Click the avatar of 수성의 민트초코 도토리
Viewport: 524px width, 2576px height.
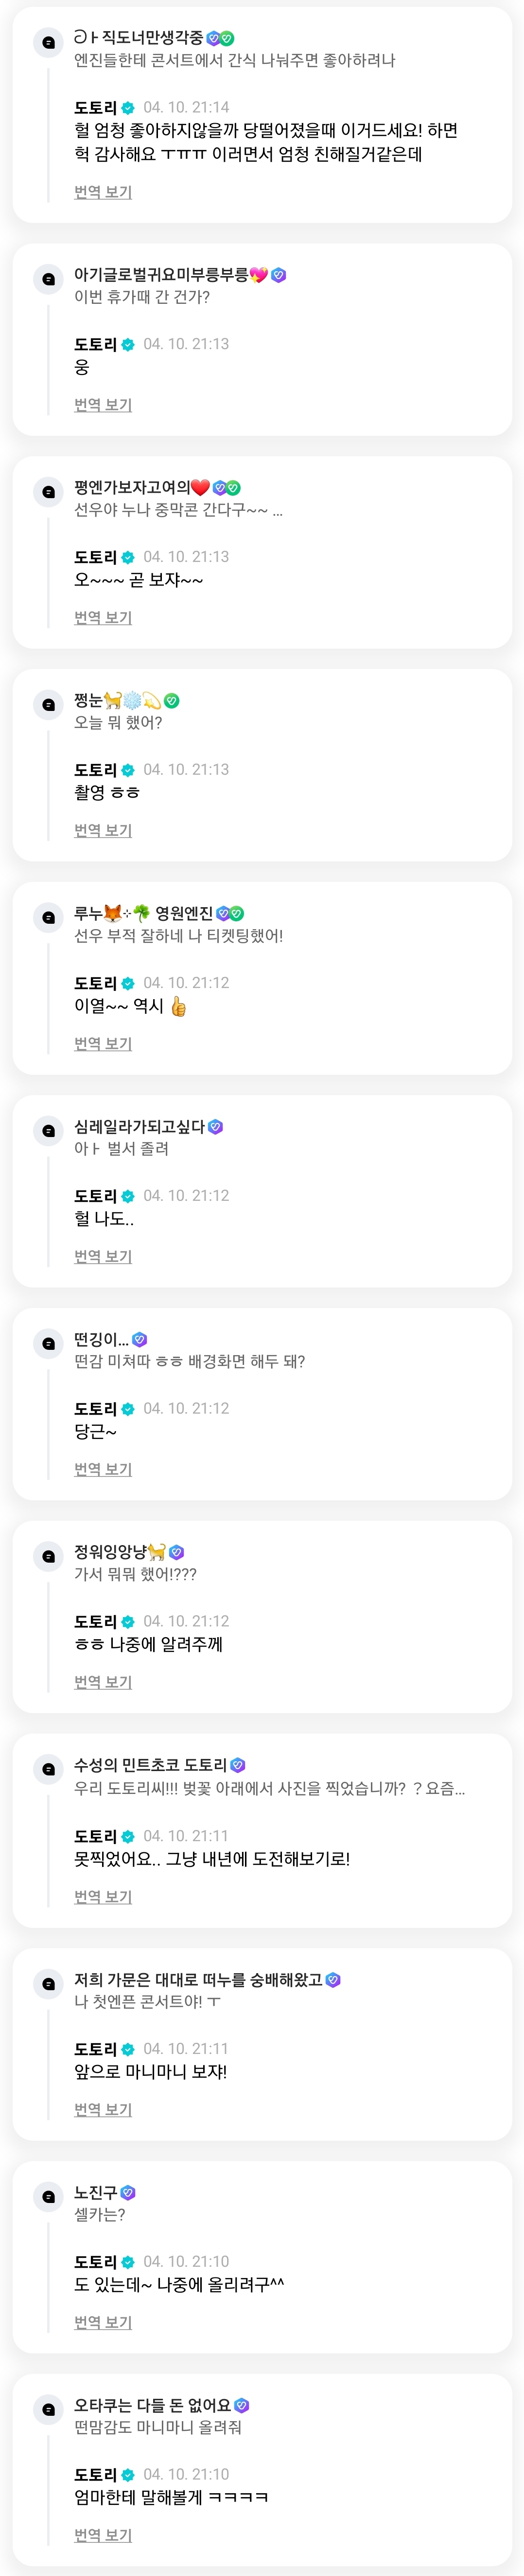pos(48,1770)
